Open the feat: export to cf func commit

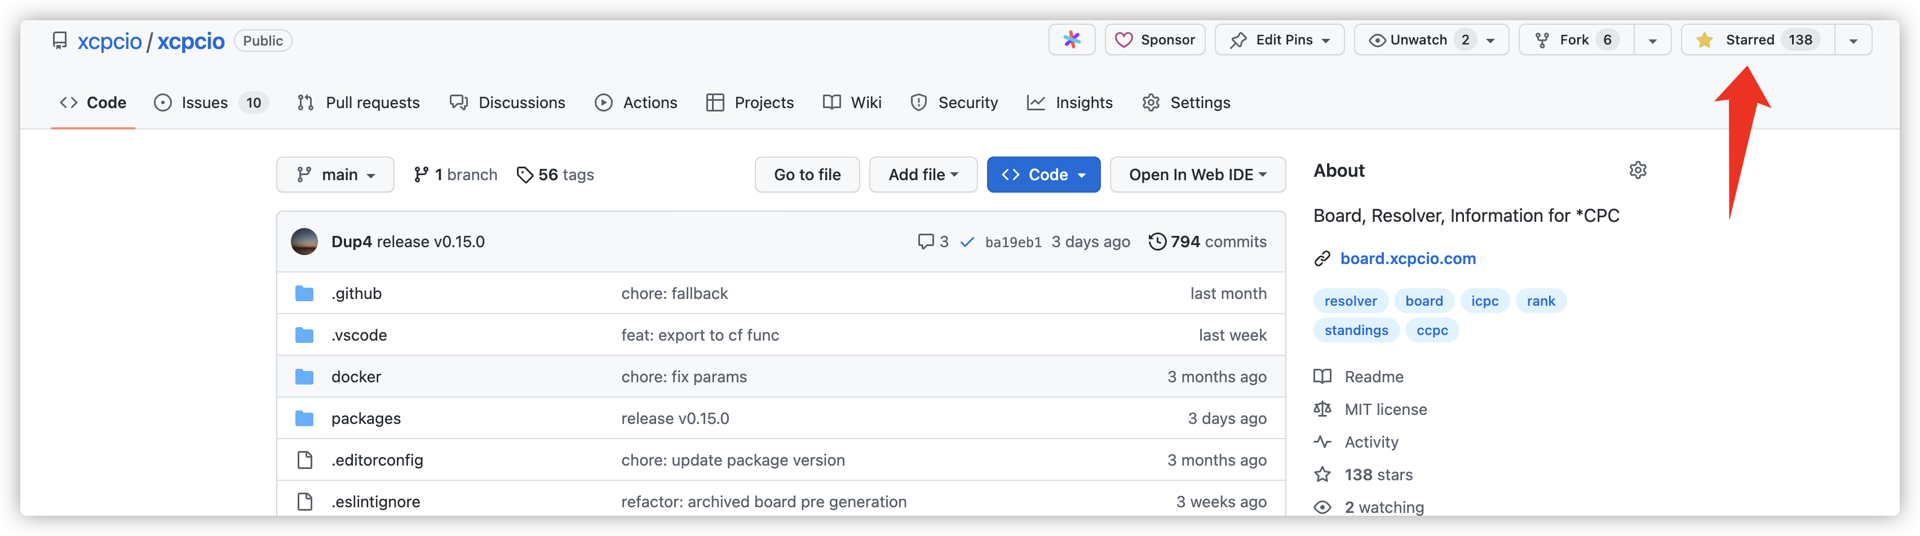(x=700, y=336)
